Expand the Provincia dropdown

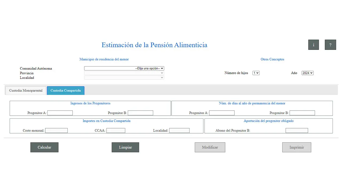(124, 73)
